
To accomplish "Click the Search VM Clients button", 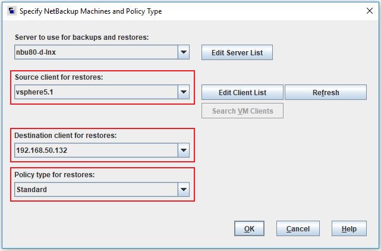I will [x=242, y=111].
